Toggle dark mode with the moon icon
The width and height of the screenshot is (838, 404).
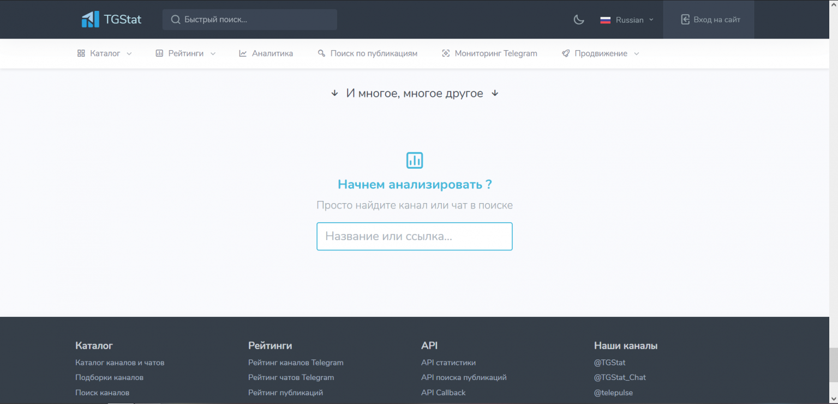[579, 20]
